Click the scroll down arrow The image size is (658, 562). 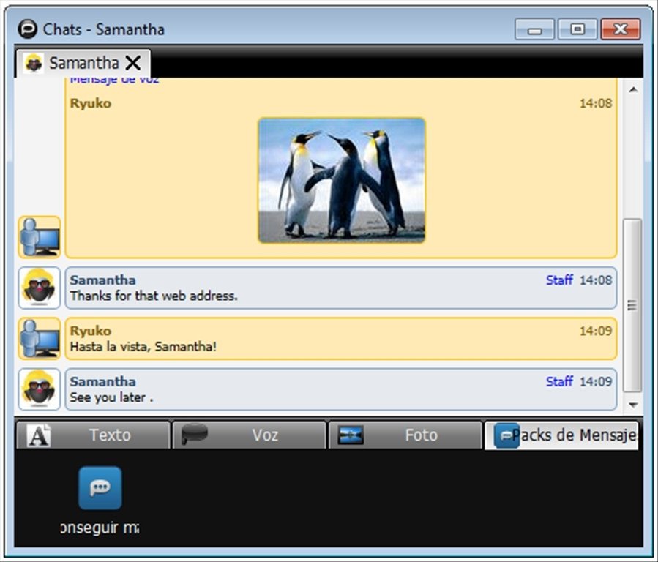(x=633, y=405)
